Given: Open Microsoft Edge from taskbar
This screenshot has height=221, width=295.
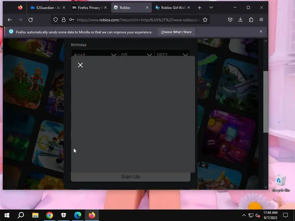Looking at the screenshot, I should pyautogui.click(x=78, y=215).
